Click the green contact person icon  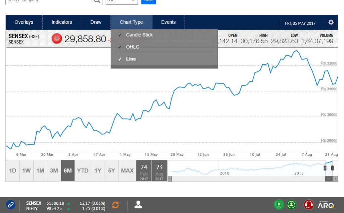click(x=291, y=204)
